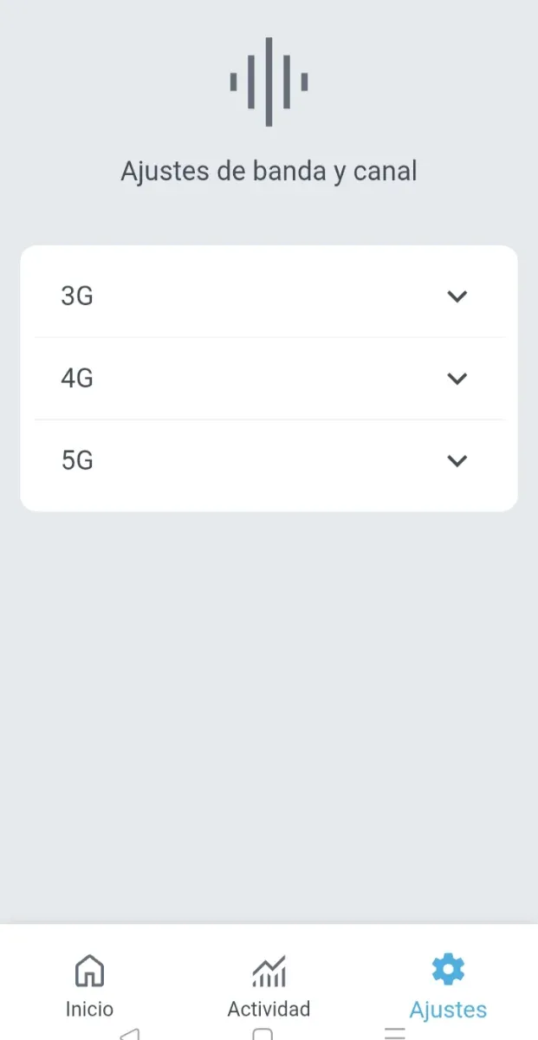Expand the 4G band section
The image size is (538, 1040).
(x=457, y=378)
